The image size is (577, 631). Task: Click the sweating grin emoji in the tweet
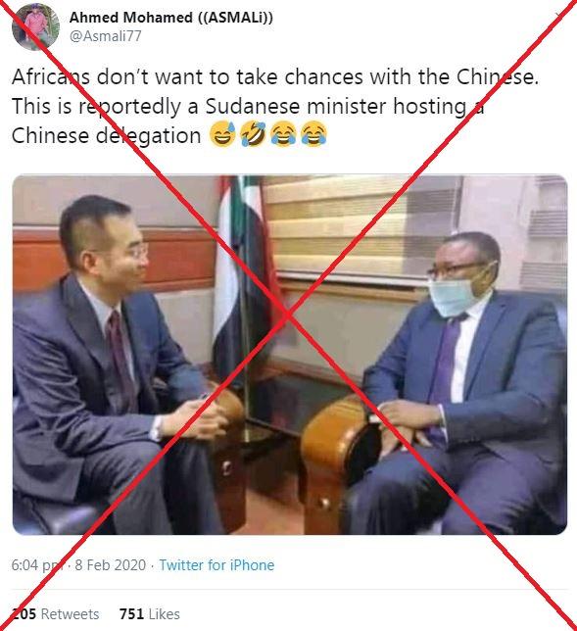click(222, 134)
